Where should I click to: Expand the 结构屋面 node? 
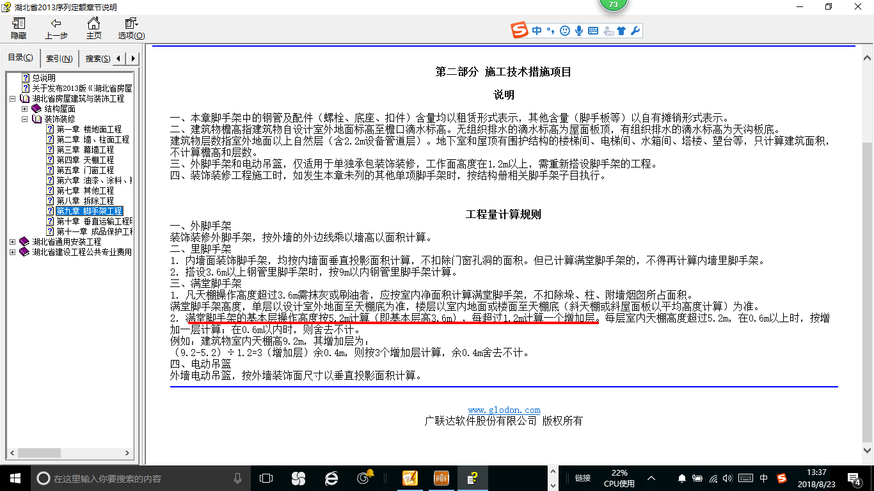(x=25, y=109)
